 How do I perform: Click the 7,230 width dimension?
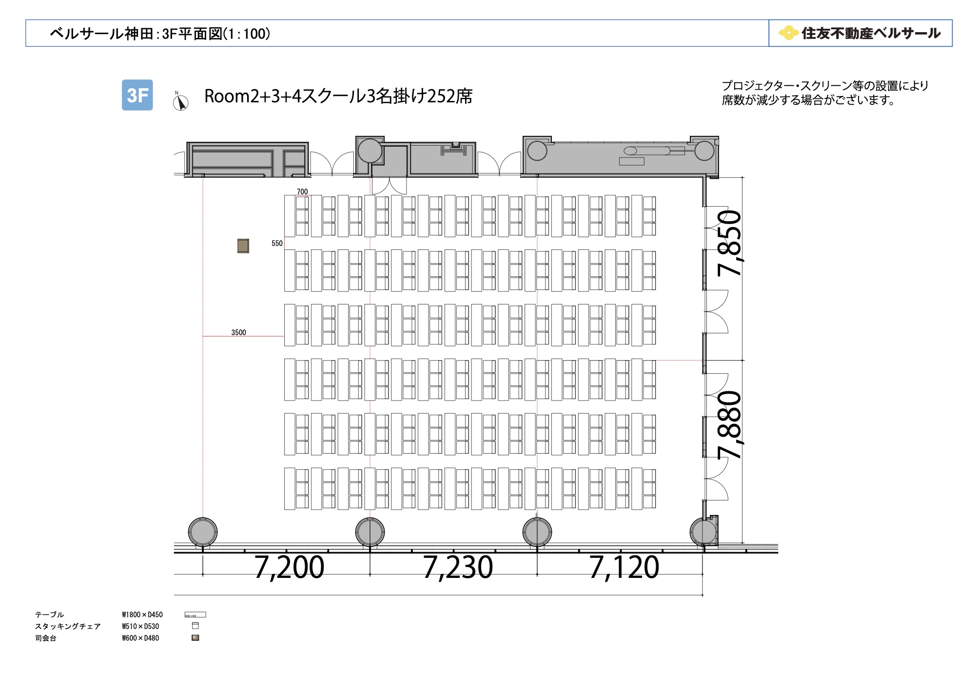tap(457, 568)
